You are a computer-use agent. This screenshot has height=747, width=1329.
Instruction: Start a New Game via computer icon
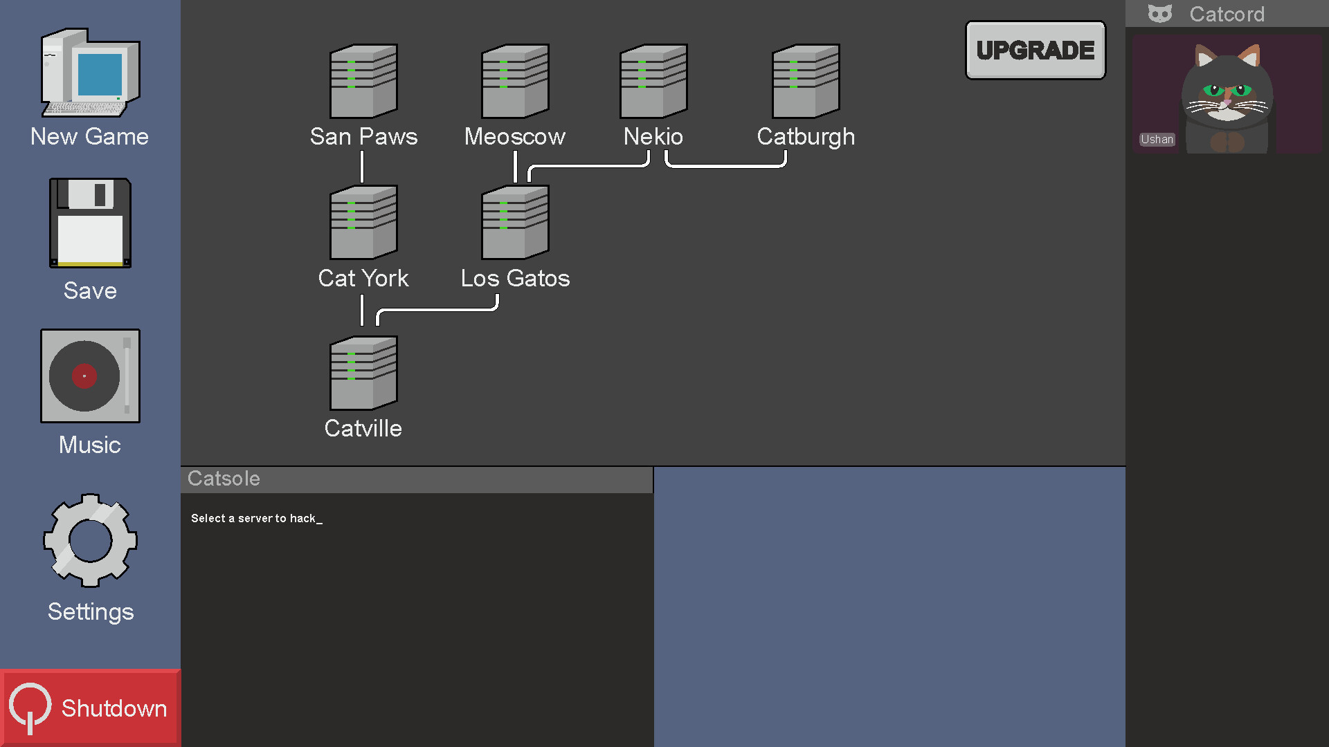pos(90,73)
